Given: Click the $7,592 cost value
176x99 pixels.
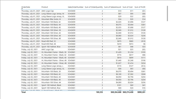Looking at the screenshot, I should 130,74.
